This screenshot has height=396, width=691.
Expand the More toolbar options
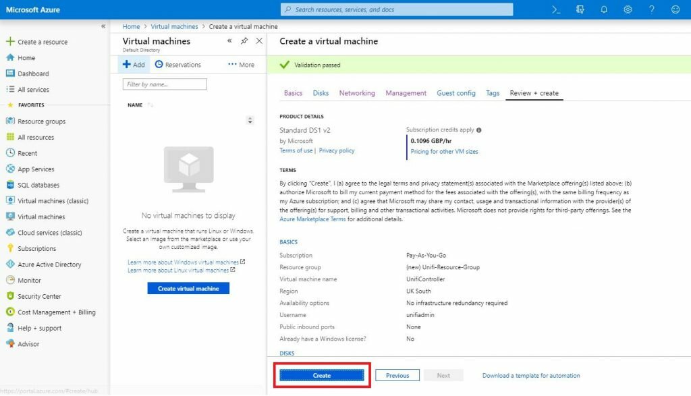241,64
